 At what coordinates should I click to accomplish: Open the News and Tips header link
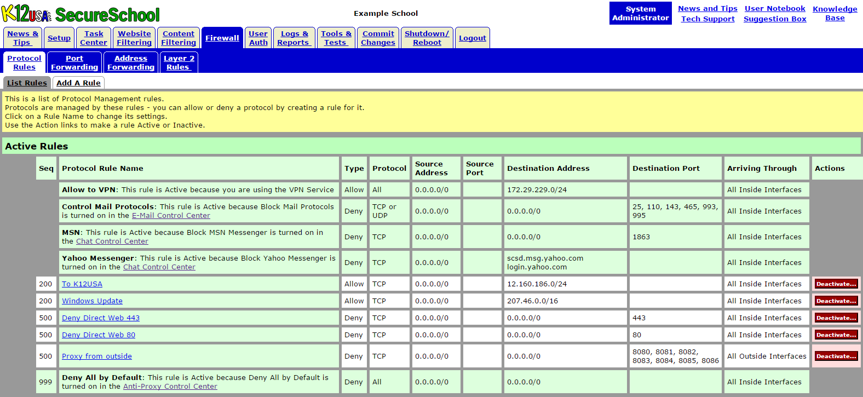[707, 9]
